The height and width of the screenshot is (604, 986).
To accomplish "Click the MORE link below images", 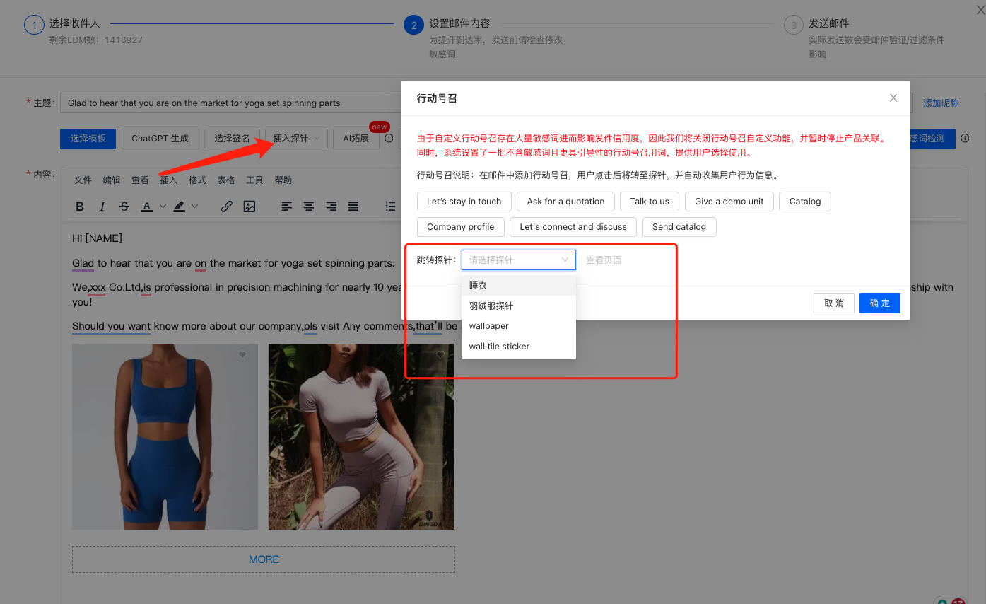I will click(x=264, y=559).
